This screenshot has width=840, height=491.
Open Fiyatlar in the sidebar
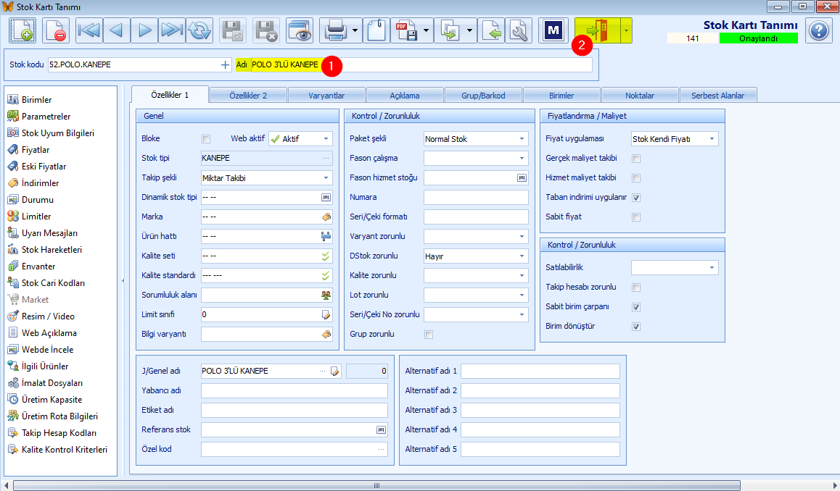tap(36, 150)
